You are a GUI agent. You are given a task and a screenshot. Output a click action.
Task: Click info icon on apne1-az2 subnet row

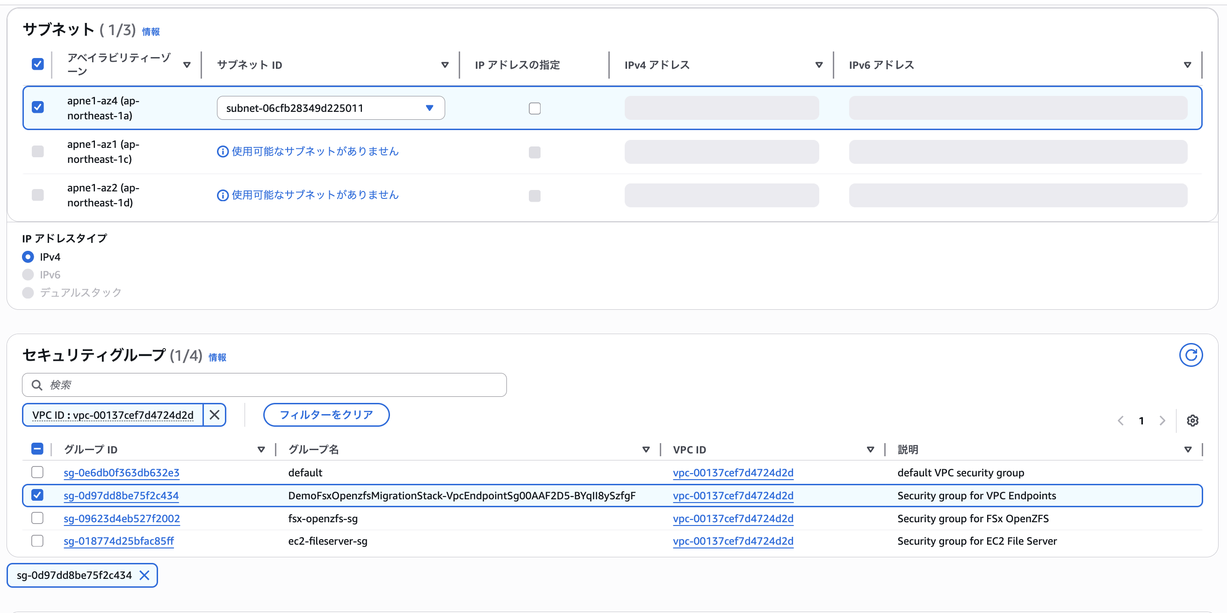pyautogui.click(x=222, y=195)
